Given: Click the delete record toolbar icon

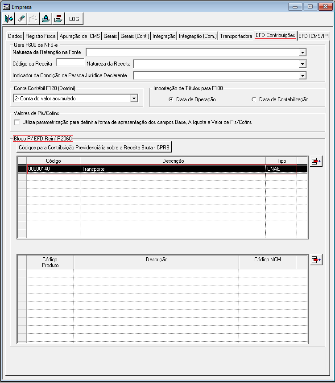Looking at the screenshot, I should 58,19.
